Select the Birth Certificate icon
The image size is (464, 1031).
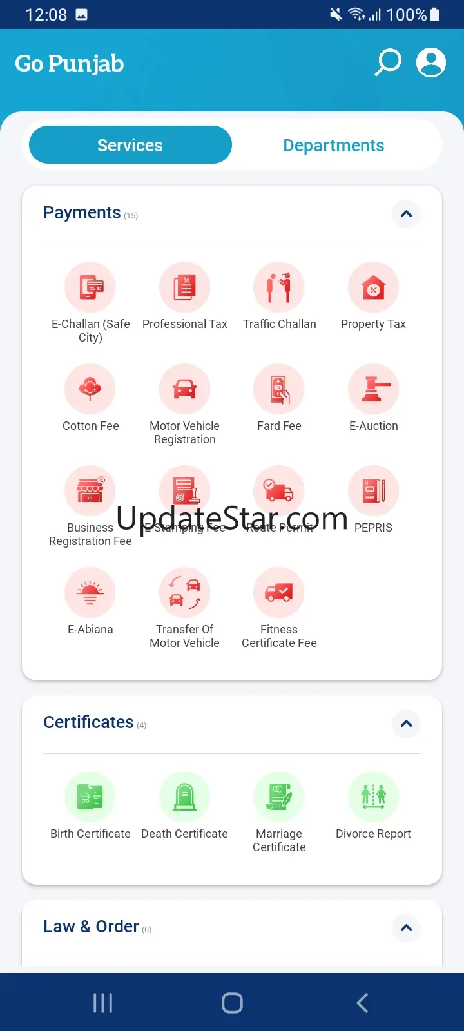click(90, 797)
